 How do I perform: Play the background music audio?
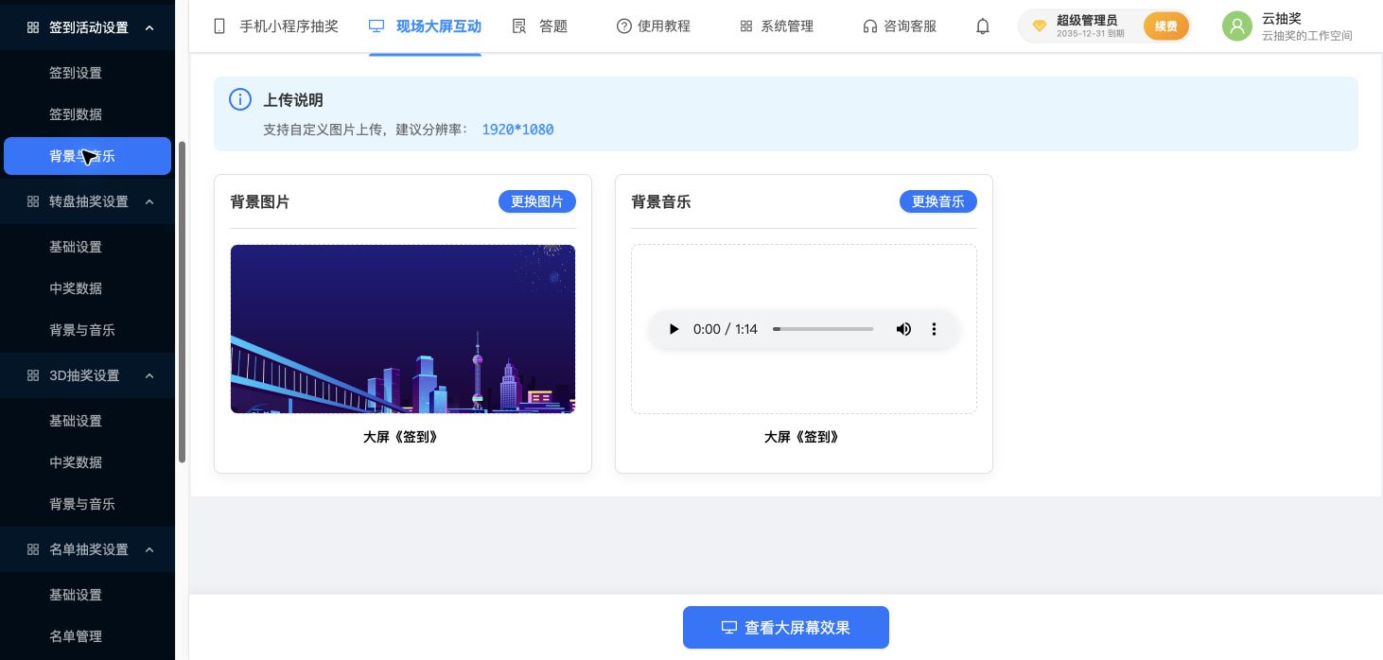point(674,329)
